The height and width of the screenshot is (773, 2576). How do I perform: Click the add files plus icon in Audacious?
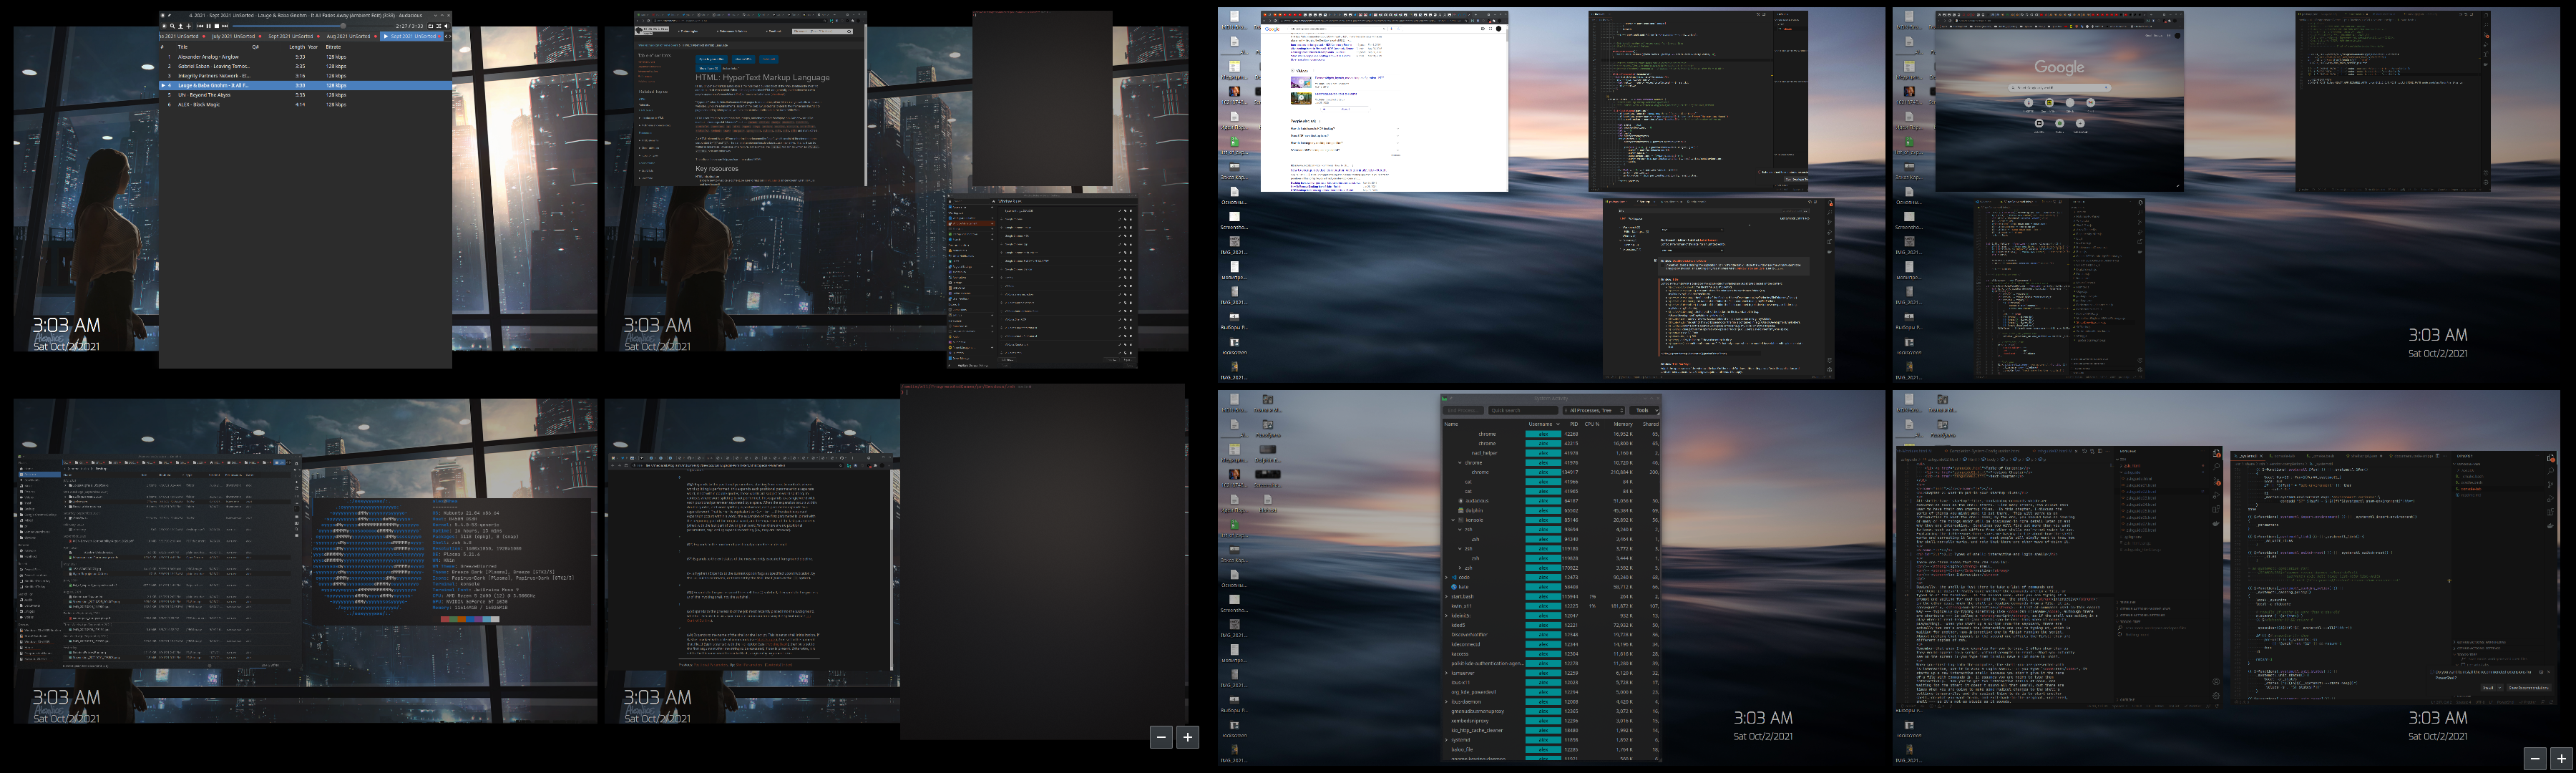pos(189,27)
